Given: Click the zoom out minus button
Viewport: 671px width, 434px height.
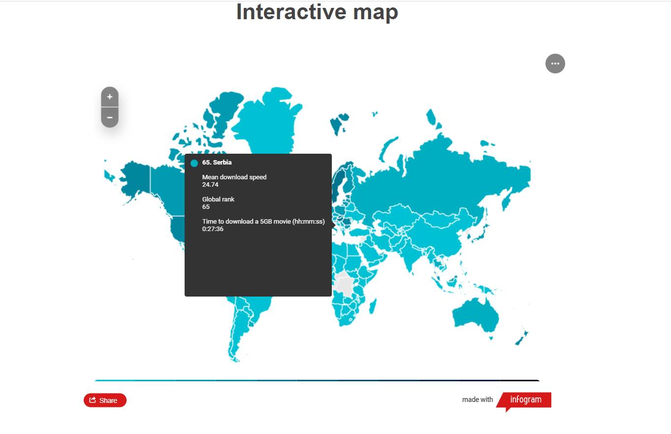Looking at the screenshot, I should (110, 118).
